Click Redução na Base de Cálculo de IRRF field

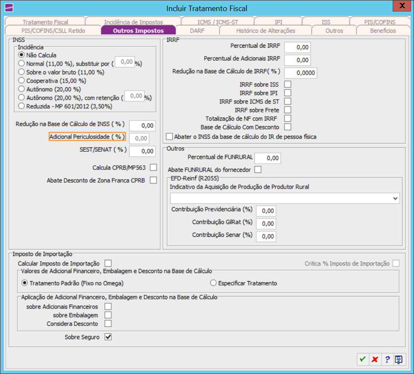(x=300, y=73)
